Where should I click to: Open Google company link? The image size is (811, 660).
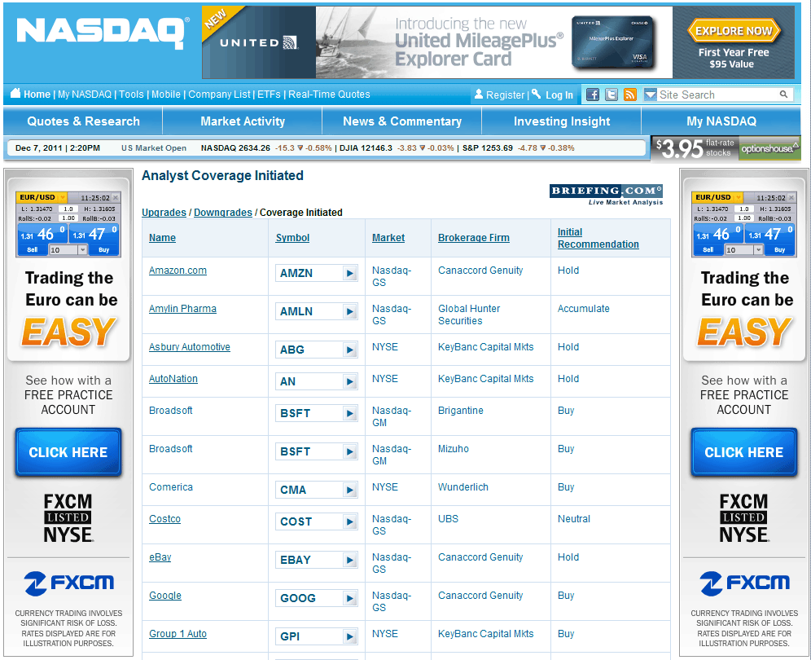click(165, 596)
